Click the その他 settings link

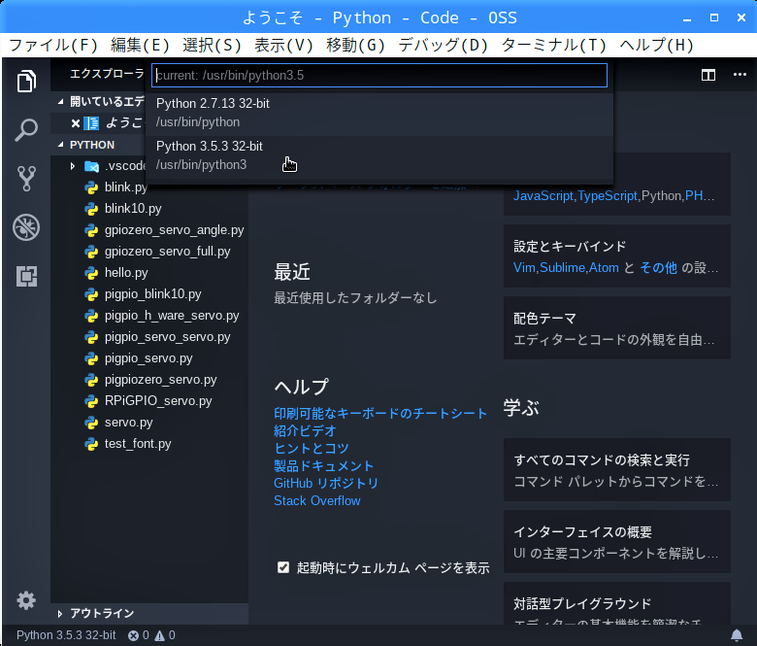[x=659, y=268]
